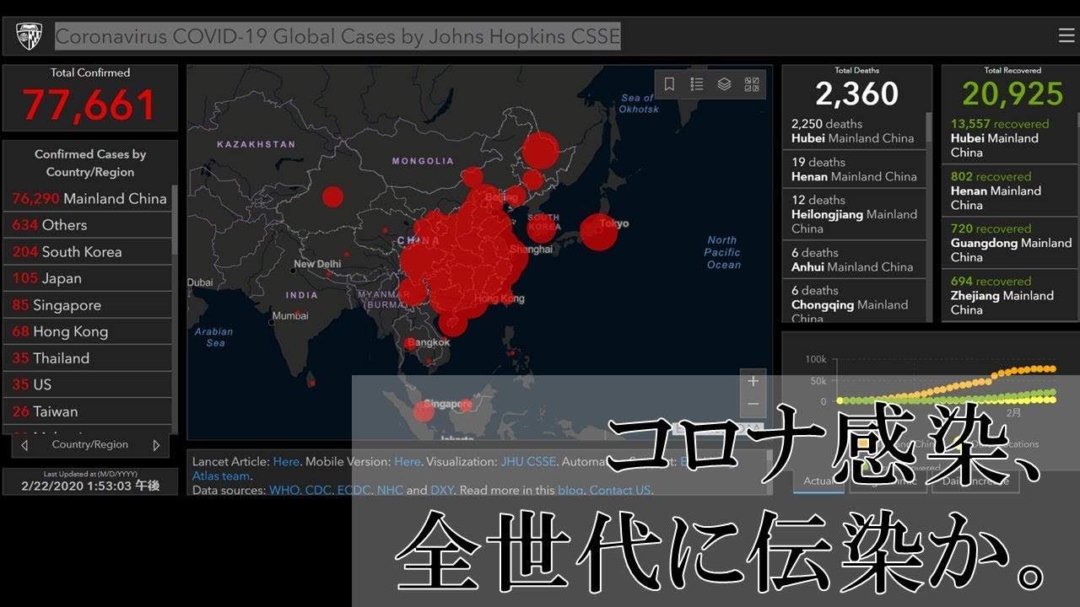
Task: Open the WHO data source link
Action: coord(284,491)
